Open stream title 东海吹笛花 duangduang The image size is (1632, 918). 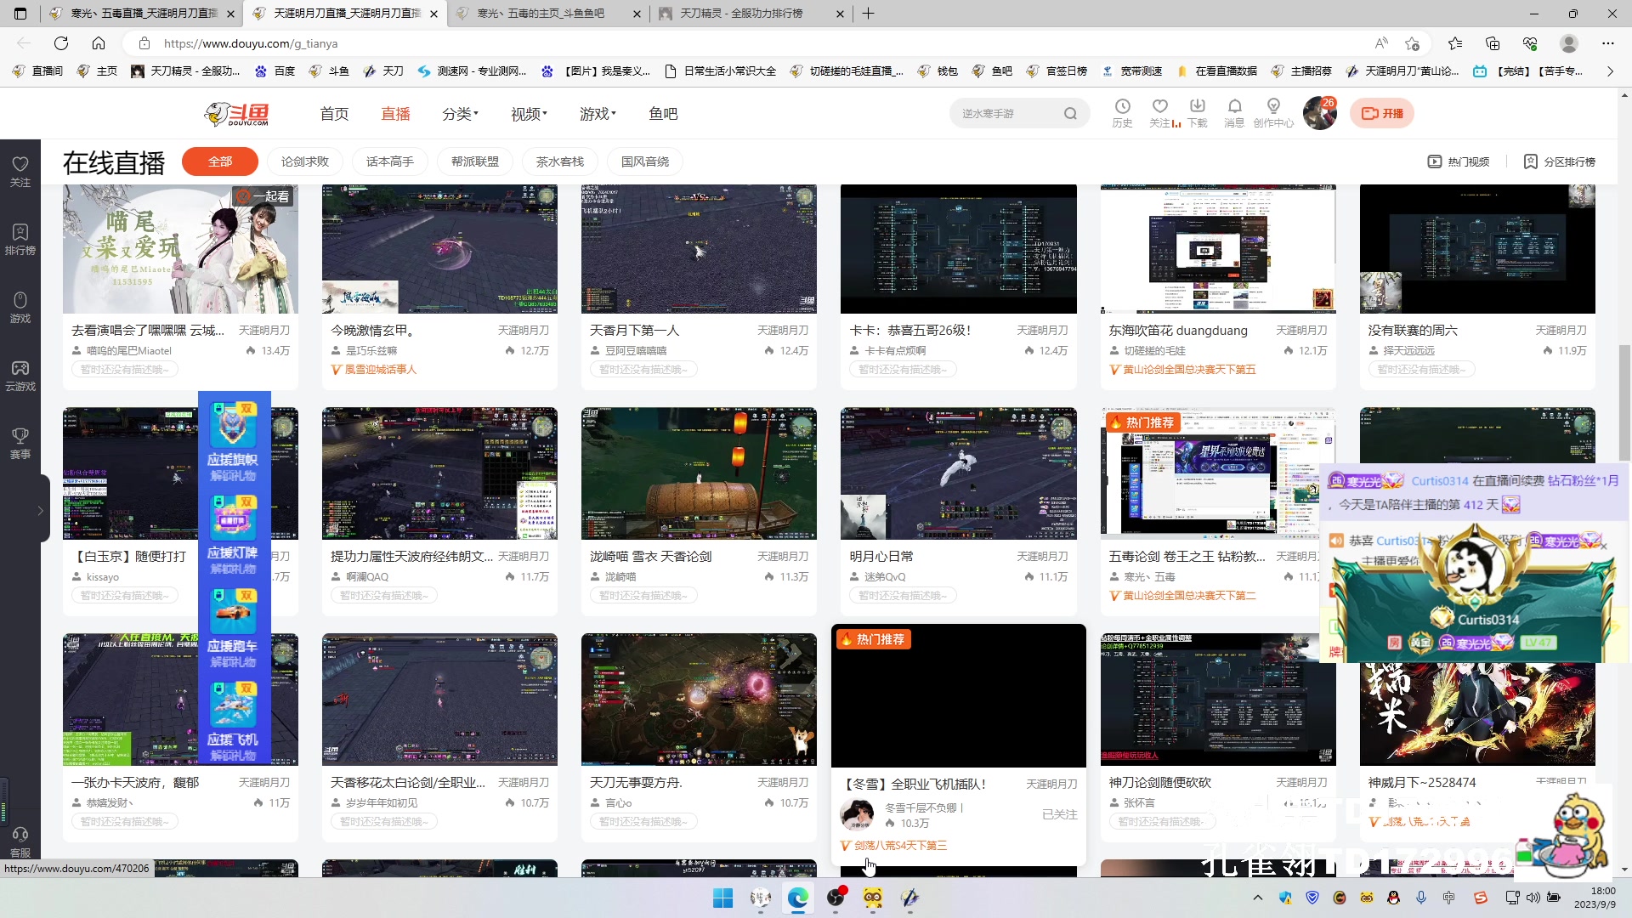click(1177, 330)
